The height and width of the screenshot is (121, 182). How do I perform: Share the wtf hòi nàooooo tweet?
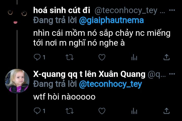(x=167, y=111)
